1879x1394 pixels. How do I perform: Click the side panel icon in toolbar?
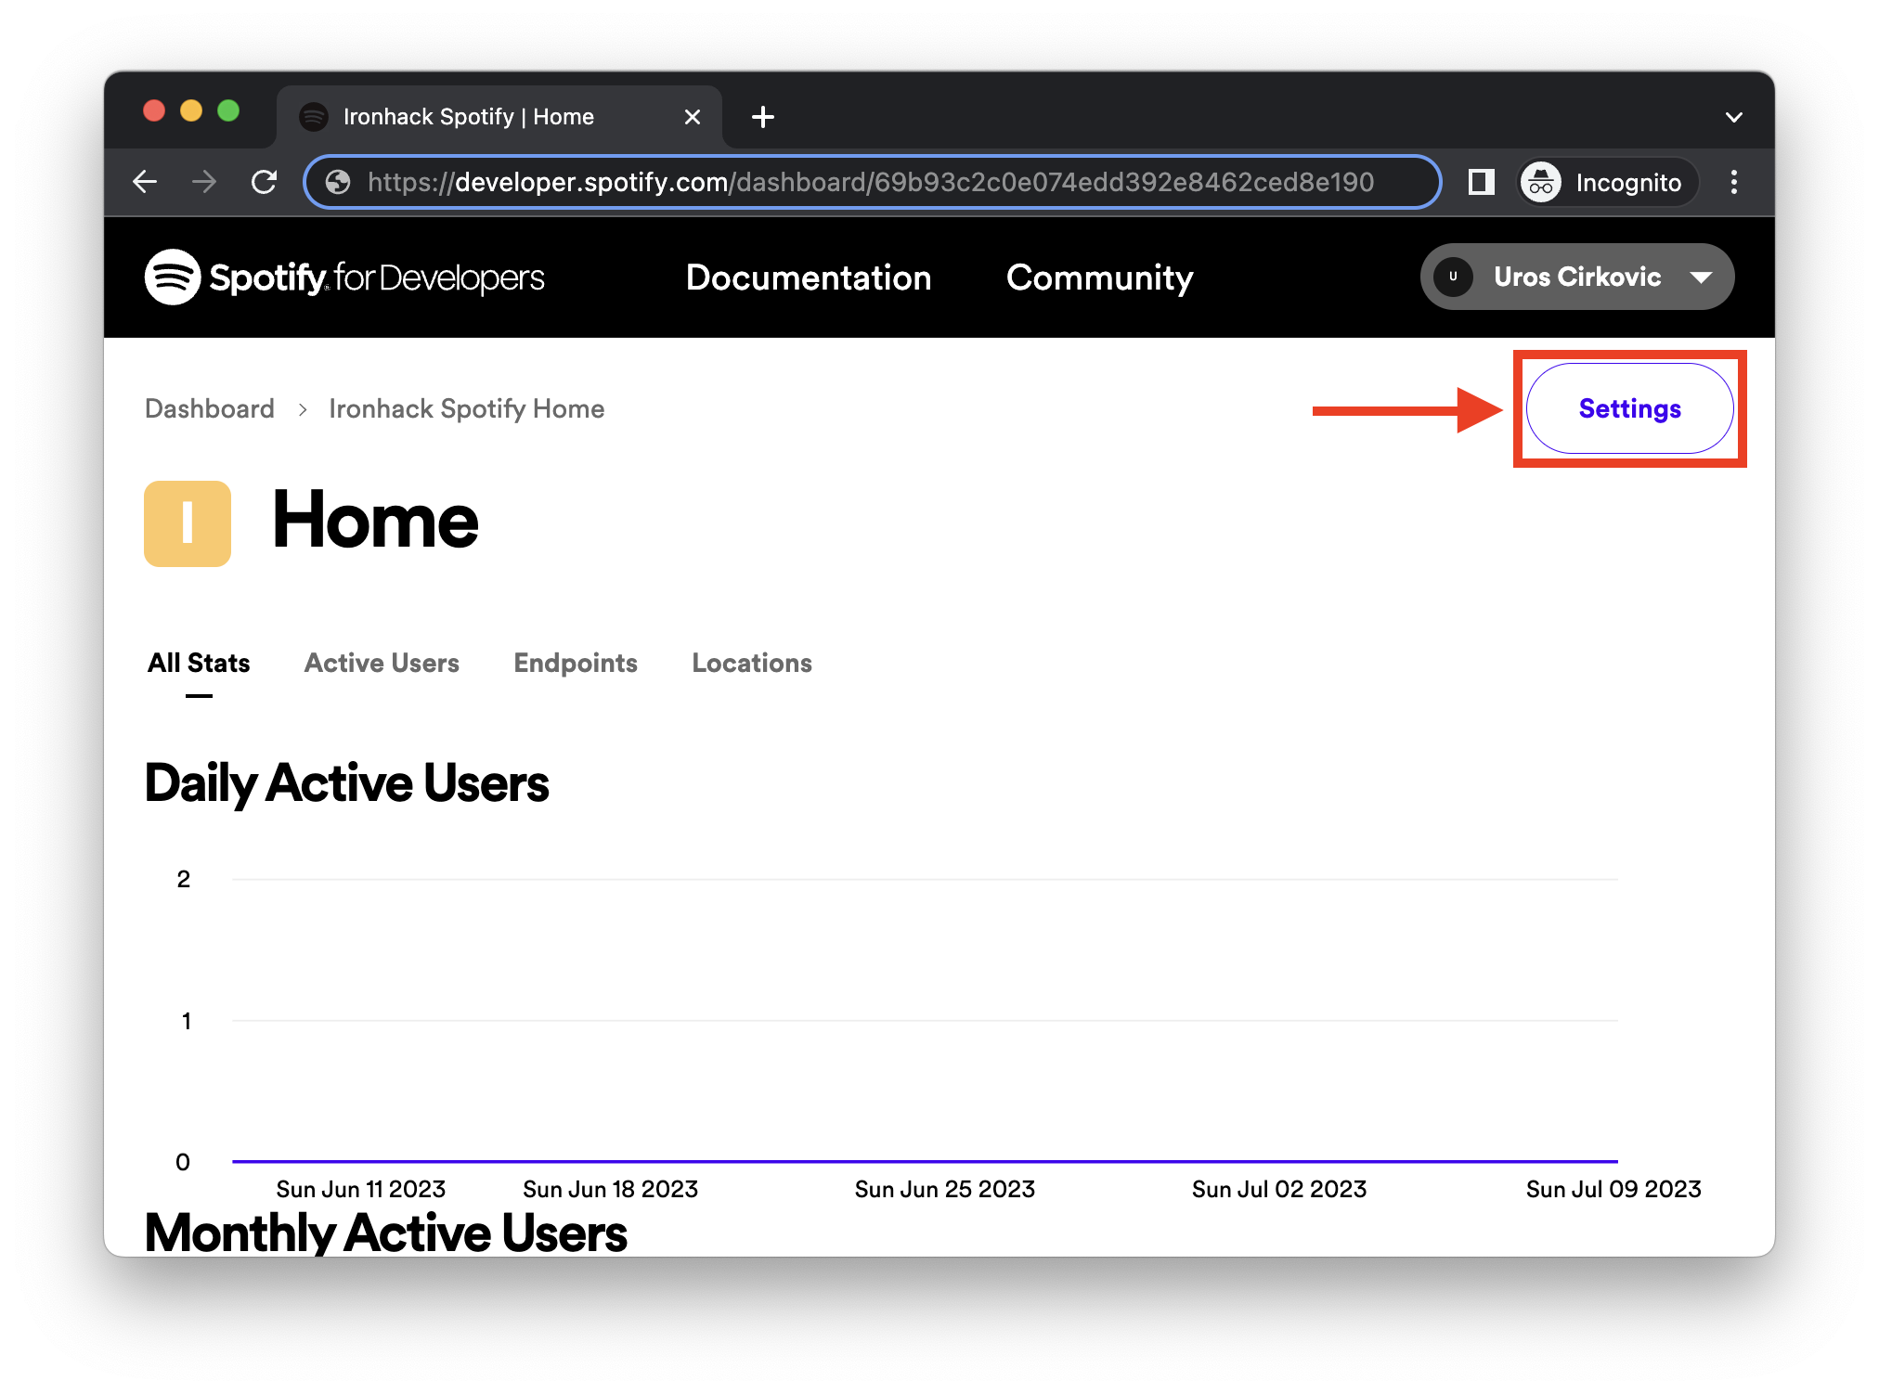point(1481,182)
